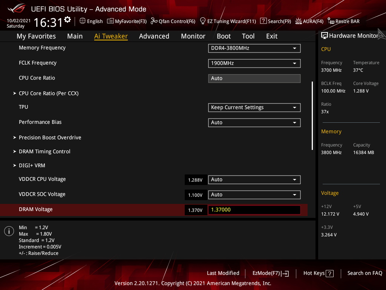Click the EZ Tuning Wizard(F11) label
Viewport: 386px width, 290px height.
point(232,22)
